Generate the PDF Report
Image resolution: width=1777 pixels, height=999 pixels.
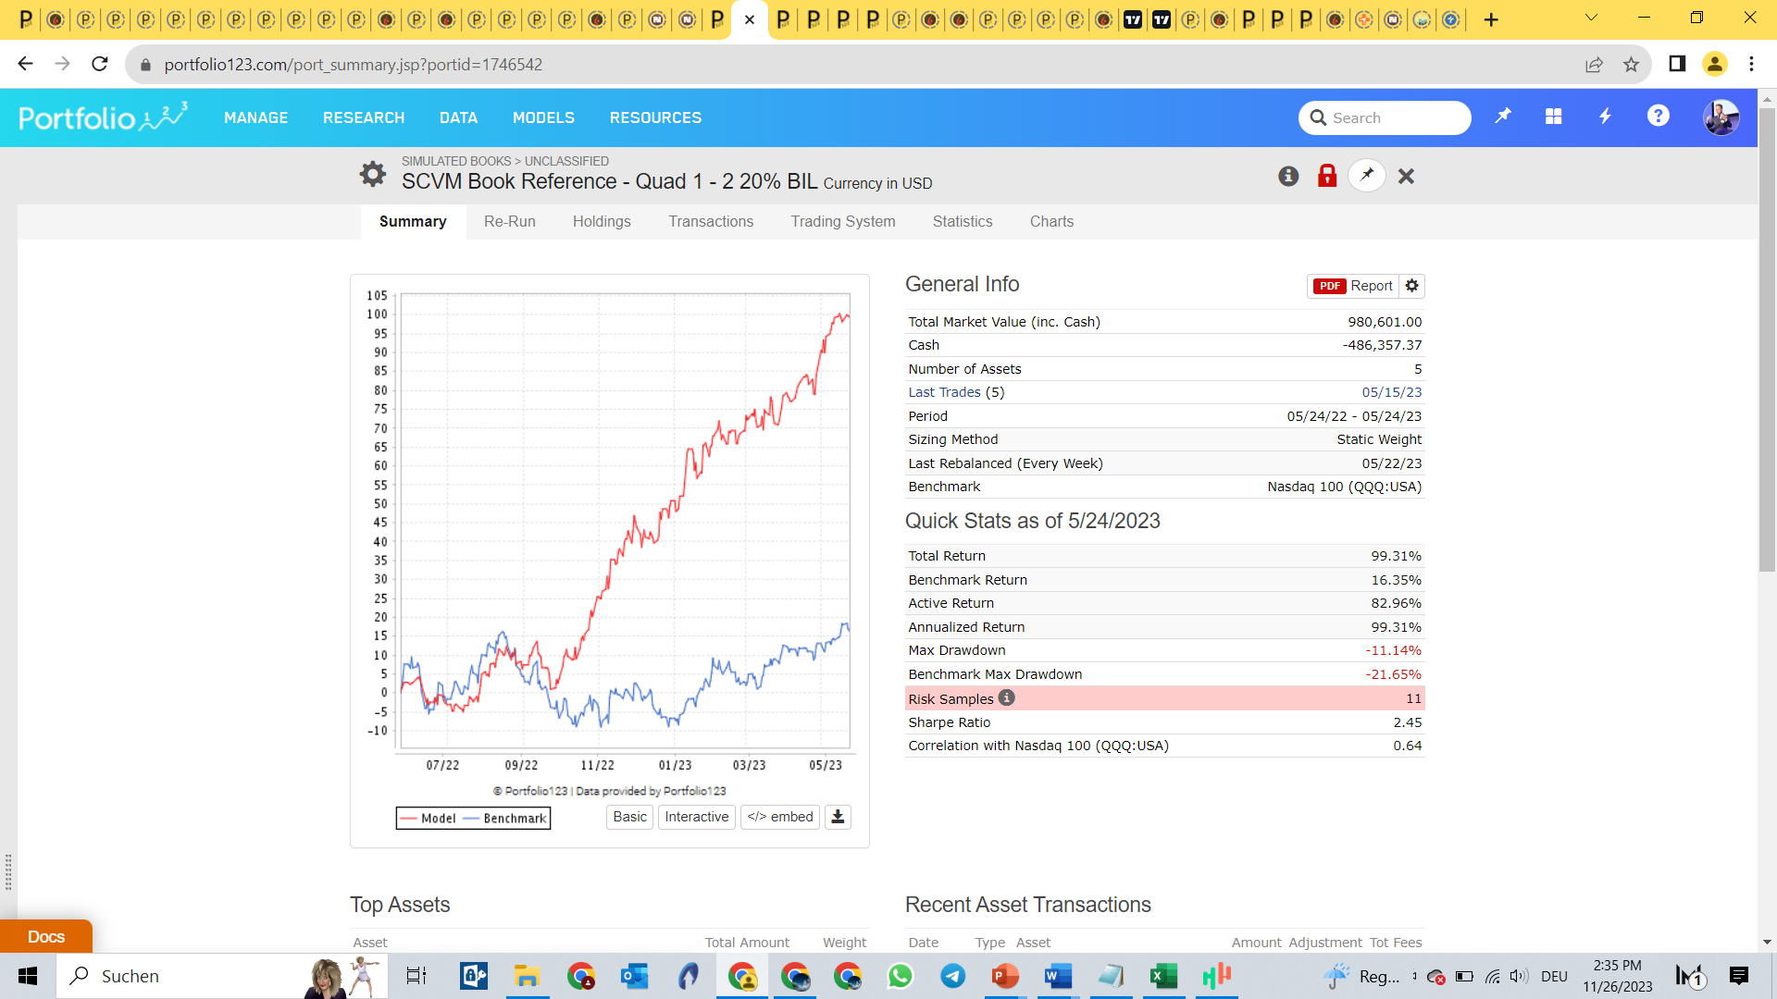coord(1353,286)
